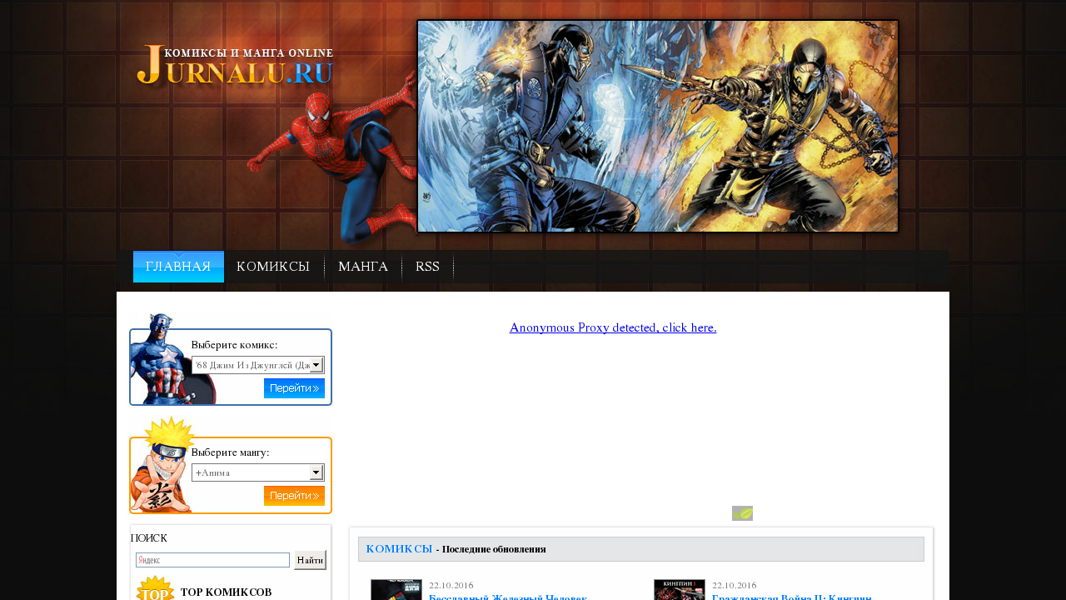
Task: Open the Бесславный Железный Человек comic link
Action: [508, 597]
